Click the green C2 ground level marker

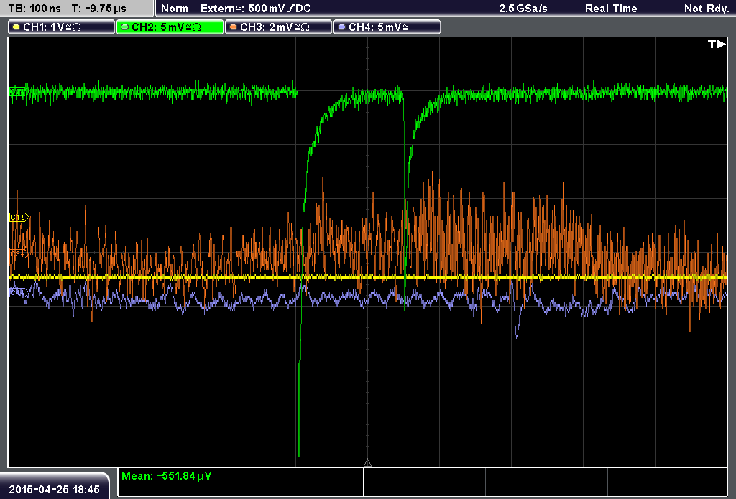[x=19, y=92]
